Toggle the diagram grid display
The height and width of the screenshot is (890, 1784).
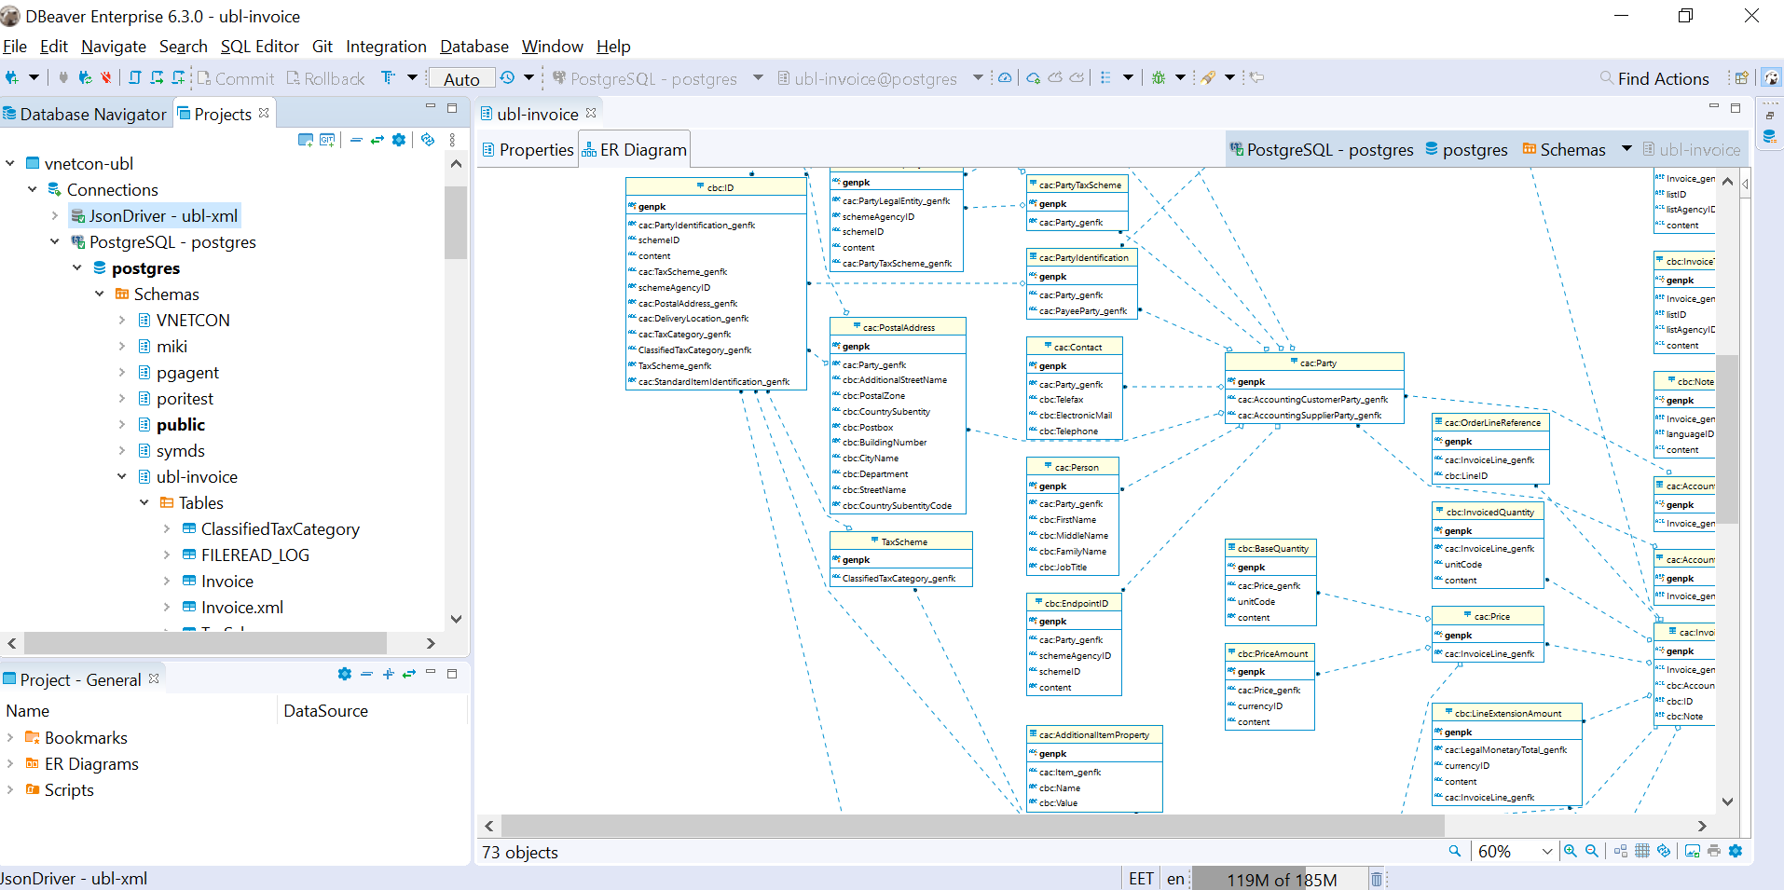[x=1642, y=851]
